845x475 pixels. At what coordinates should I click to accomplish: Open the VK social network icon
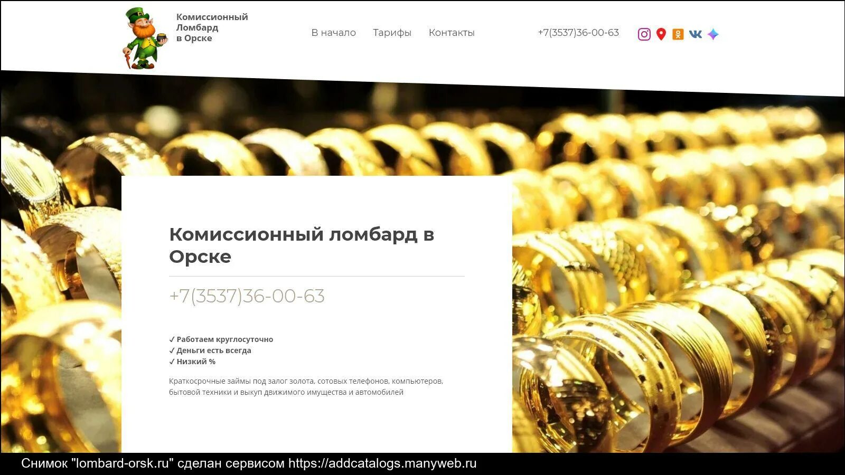click(696, 34)
